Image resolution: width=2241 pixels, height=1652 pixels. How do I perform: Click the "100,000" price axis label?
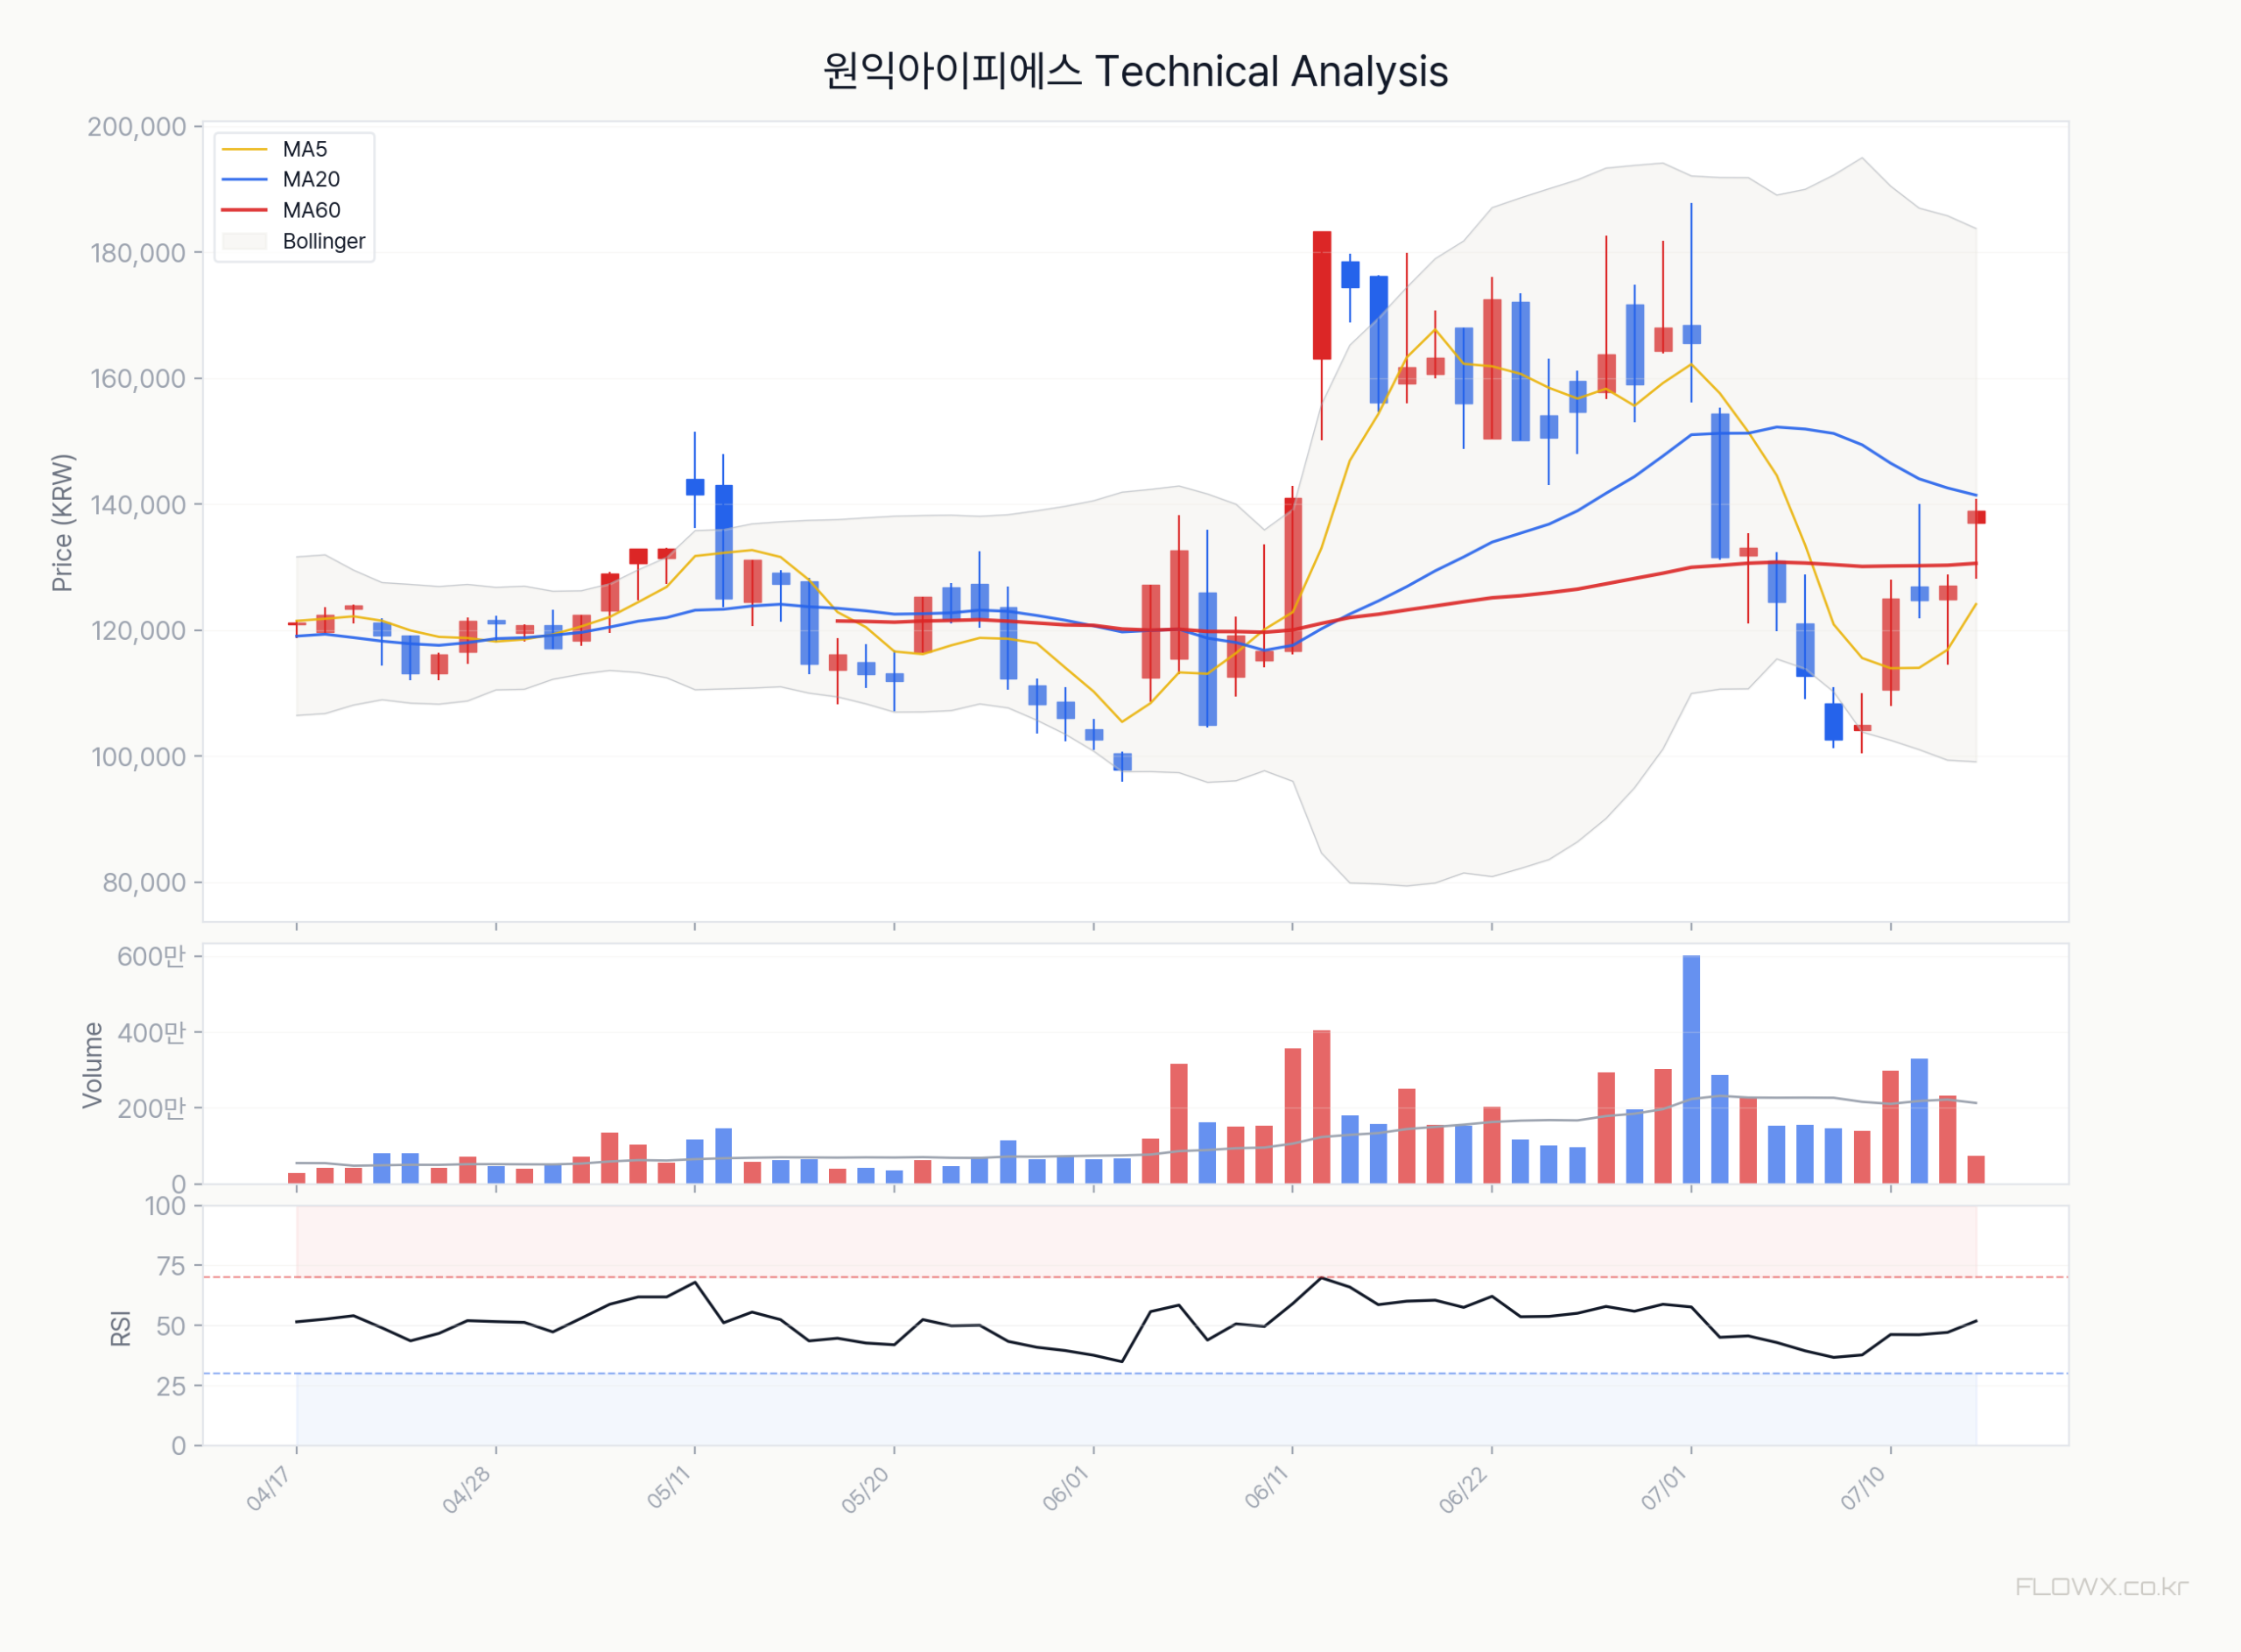[x=138, y=757]
